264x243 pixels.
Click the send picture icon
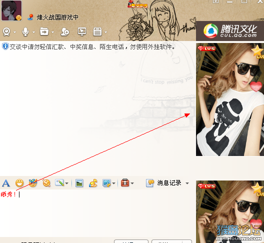(79, 183)
